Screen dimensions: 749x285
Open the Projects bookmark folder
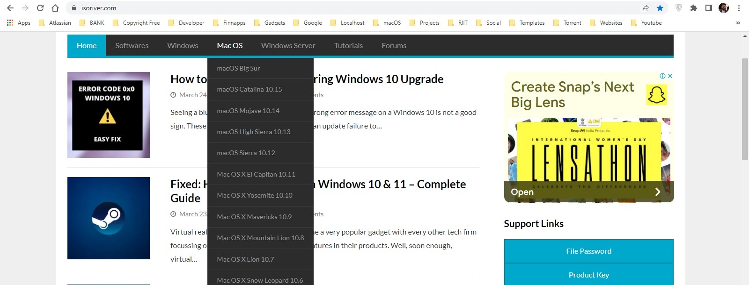tap(425, 22)
